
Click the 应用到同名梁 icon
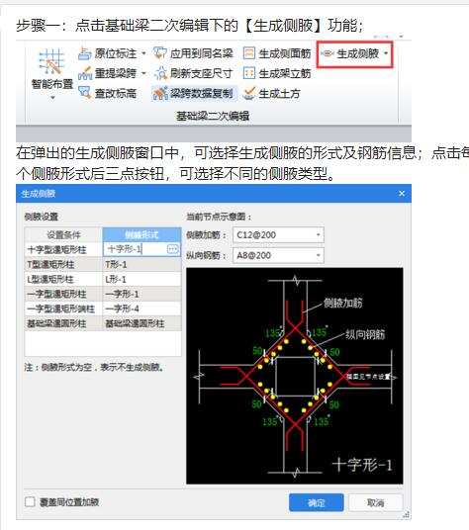(160, 53)
